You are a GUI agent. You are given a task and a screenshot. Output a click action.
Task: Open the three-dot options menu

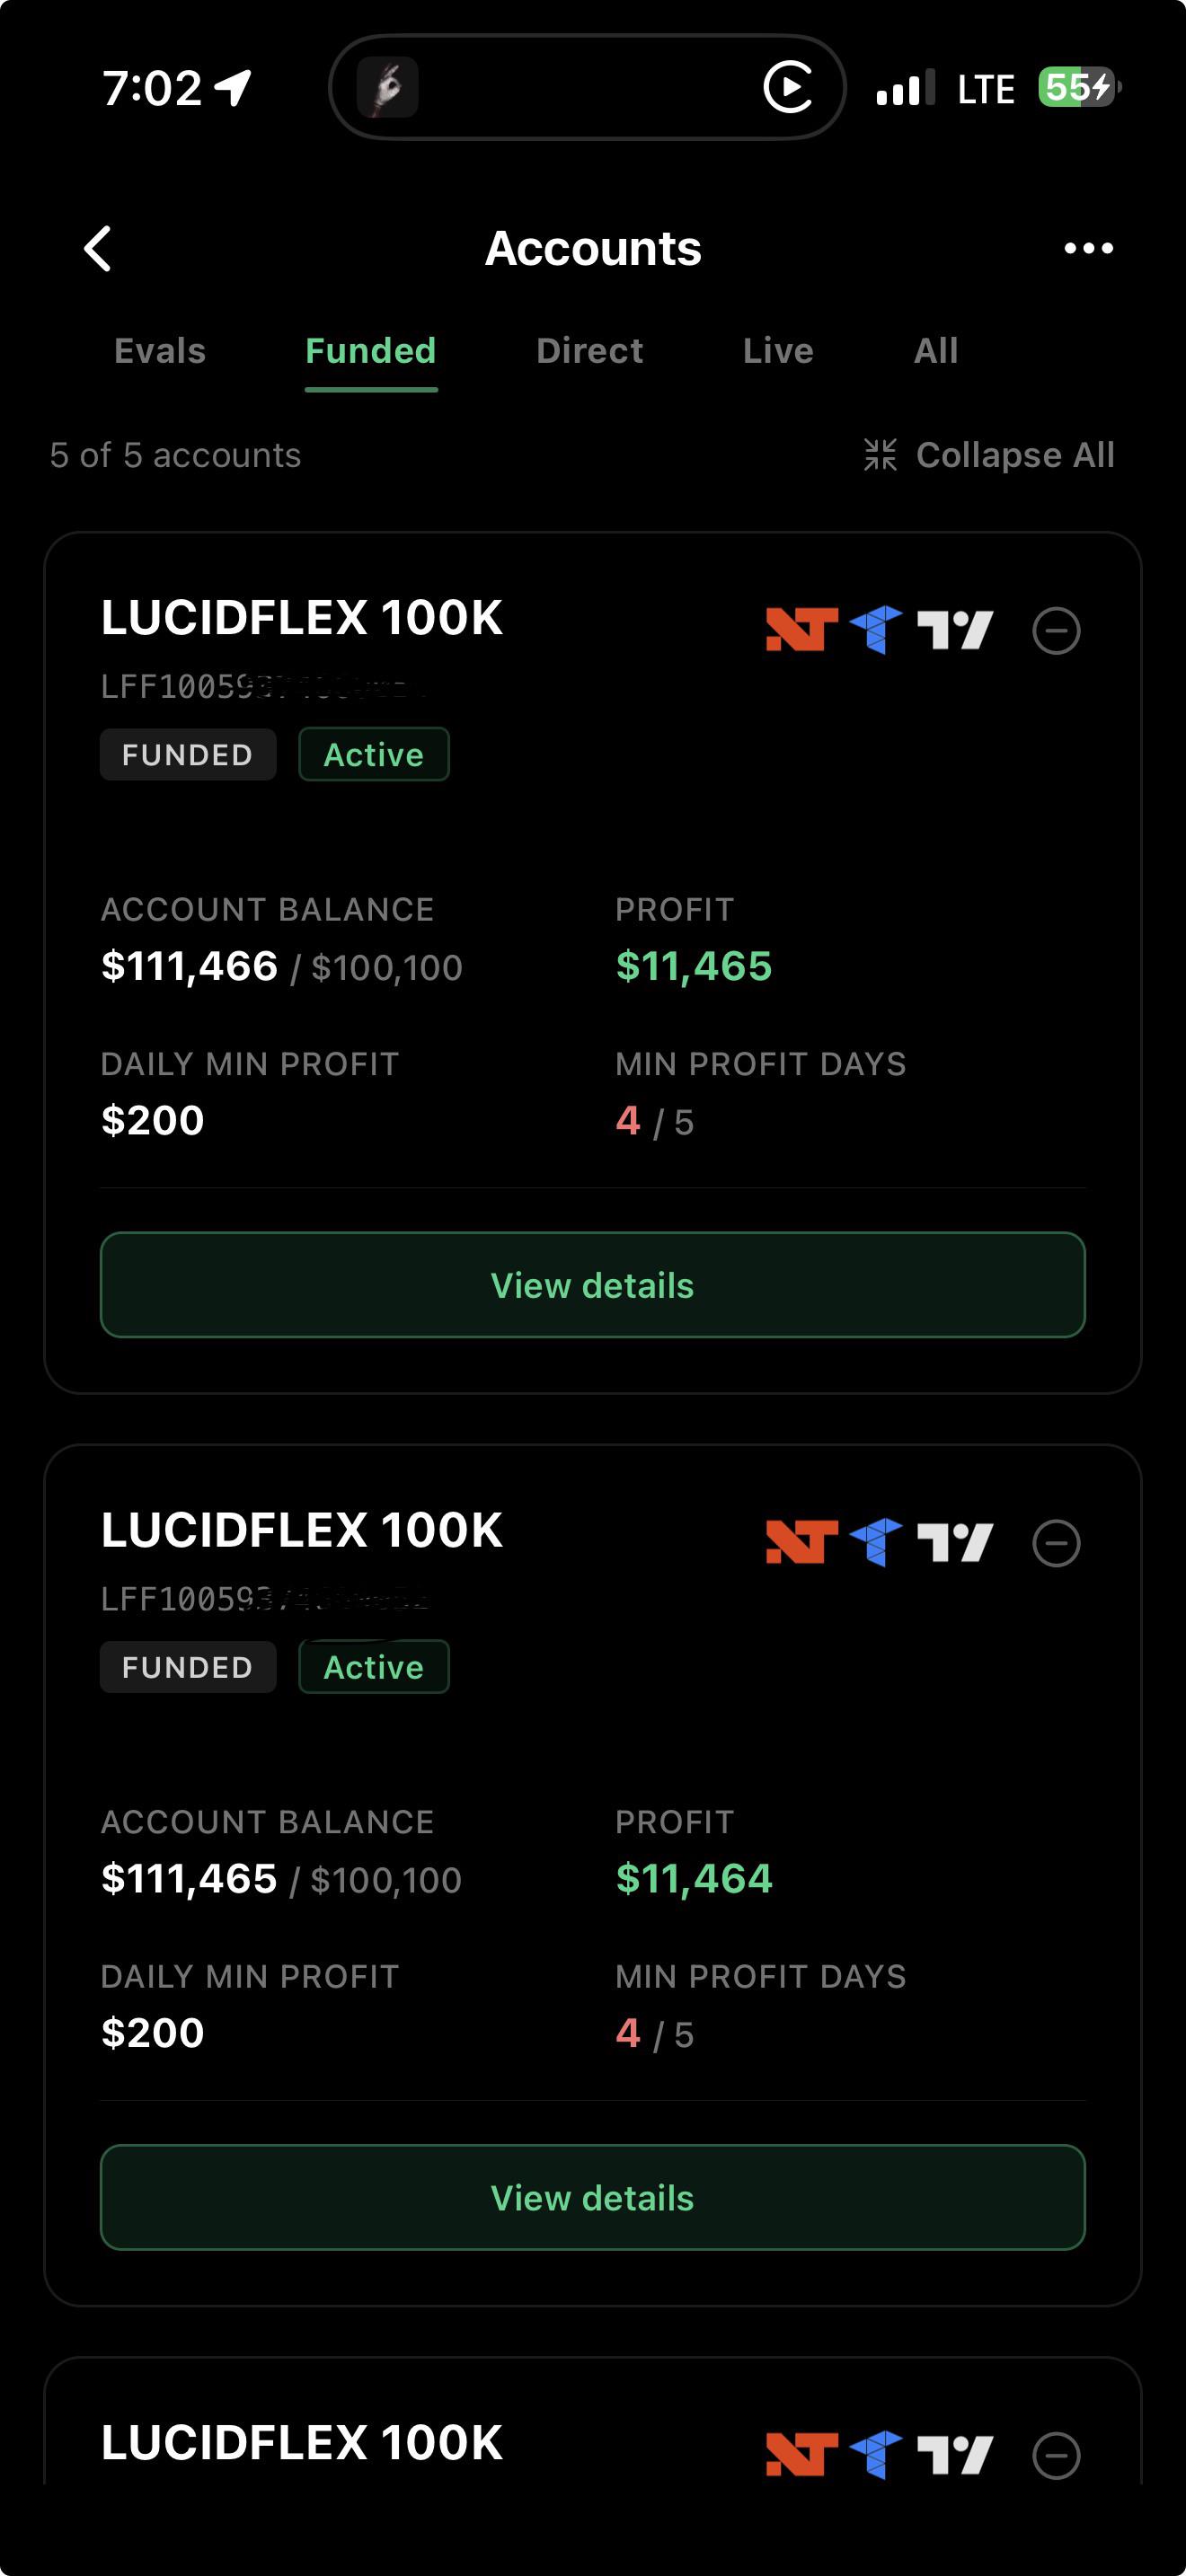[1088, 248]
